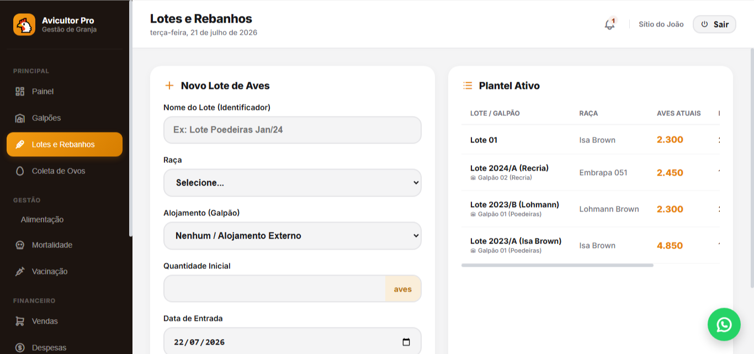Click the sidebar vertical scrollbar
The height and width of the screenshot is (354, 754).
pos(131,118)
